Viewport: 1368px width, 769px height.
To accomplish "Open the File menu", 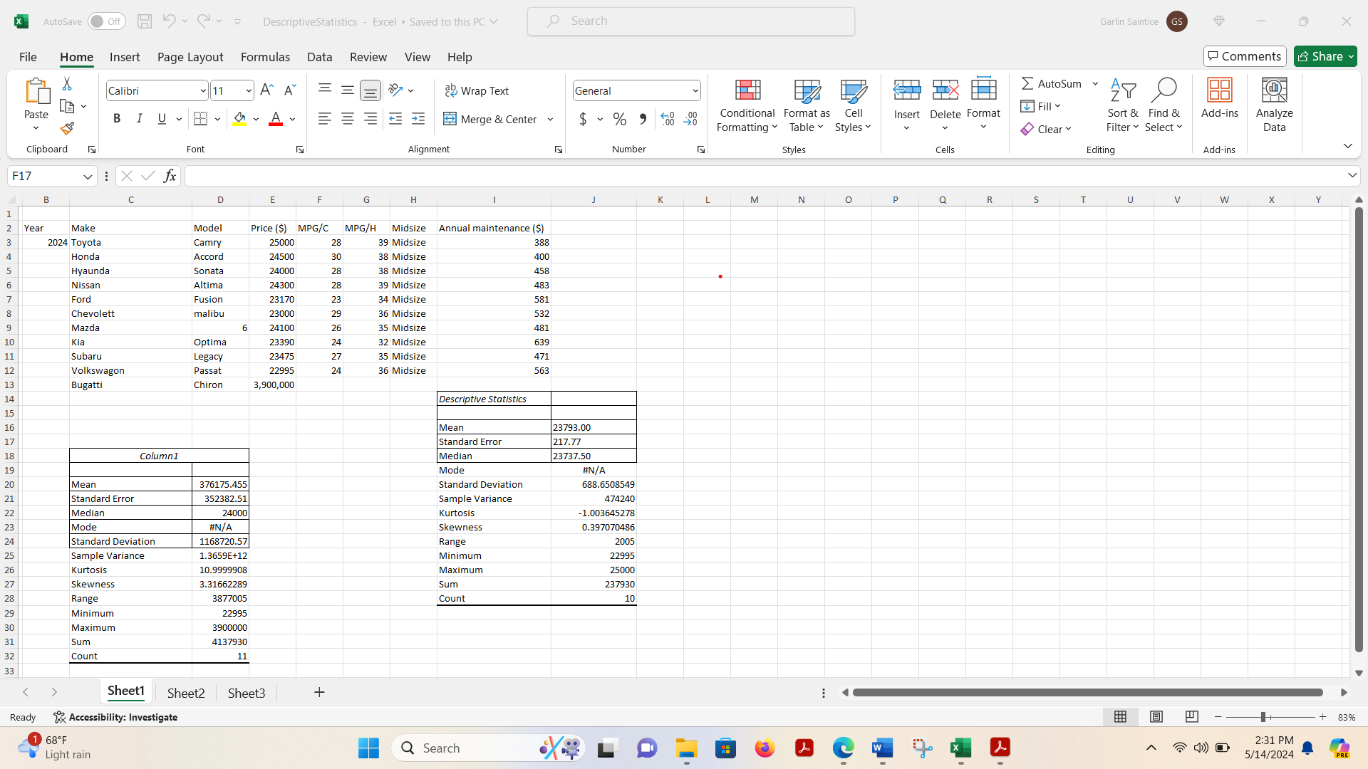I will (28, 57).
